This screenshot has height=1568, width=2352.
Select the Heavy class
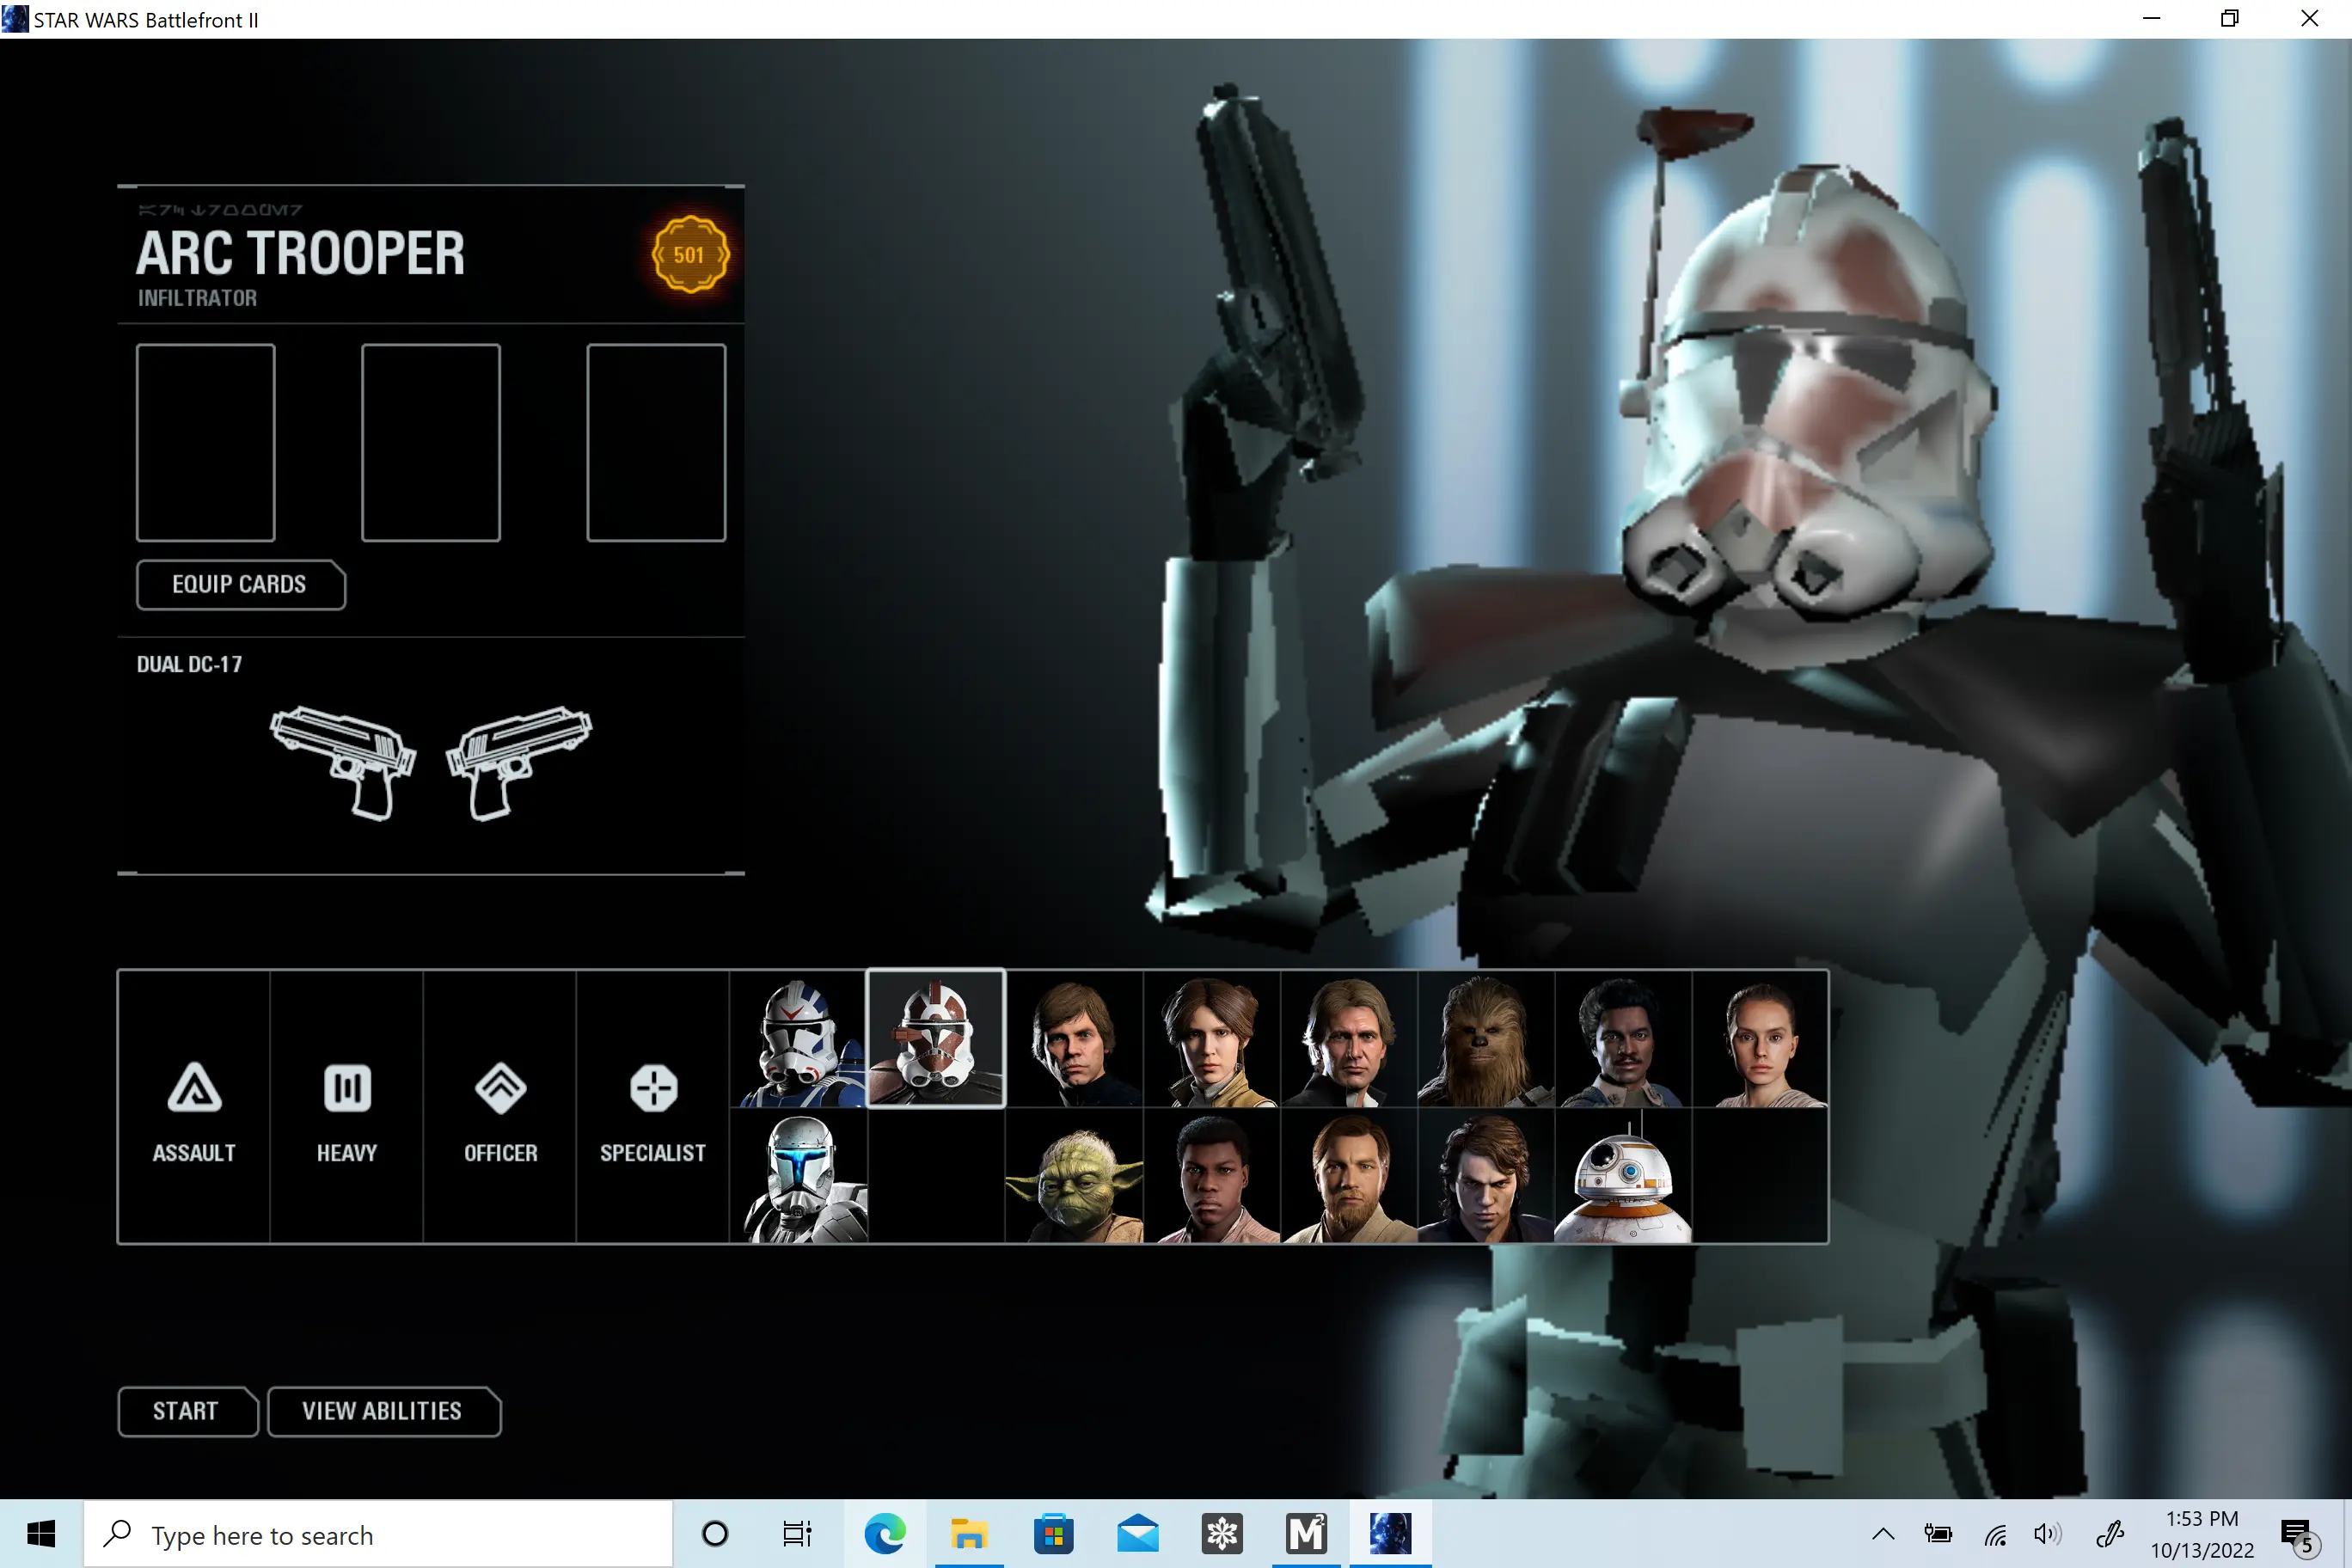347,1107
